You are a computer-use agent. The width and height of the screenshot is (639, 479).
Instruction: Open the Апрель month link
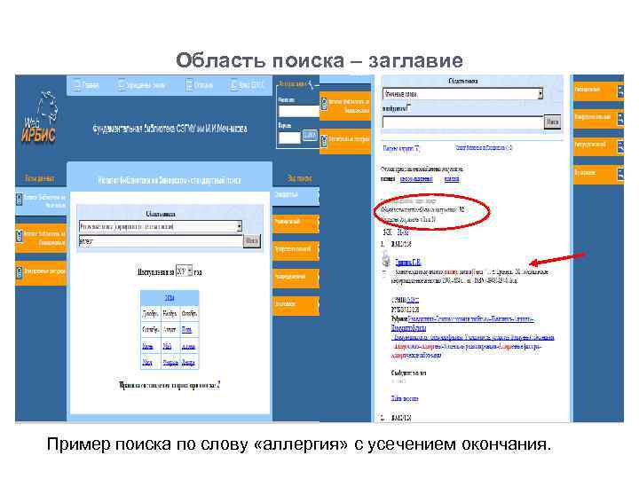[x=188, y=347]
